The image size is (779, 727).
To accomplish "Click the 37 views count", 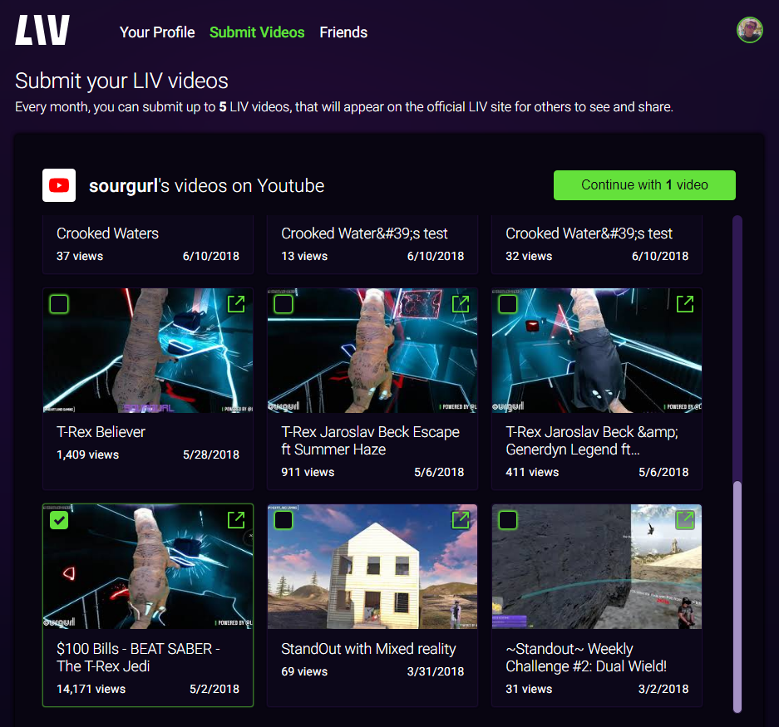I will [80, 256].
